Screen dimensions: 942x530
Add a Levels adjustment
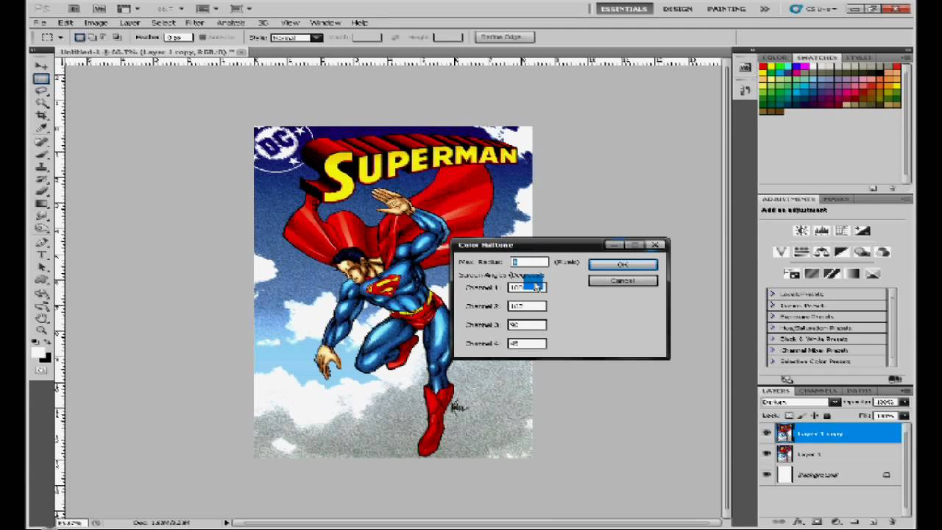click(821, 230)
